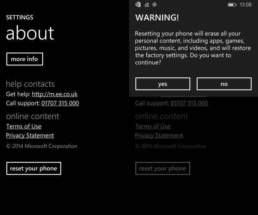The height and width of the screenshot is (215, 258).
Task: Tap the vibrate mode status icon
Action: pyautogui.click(x=154, y=4)
